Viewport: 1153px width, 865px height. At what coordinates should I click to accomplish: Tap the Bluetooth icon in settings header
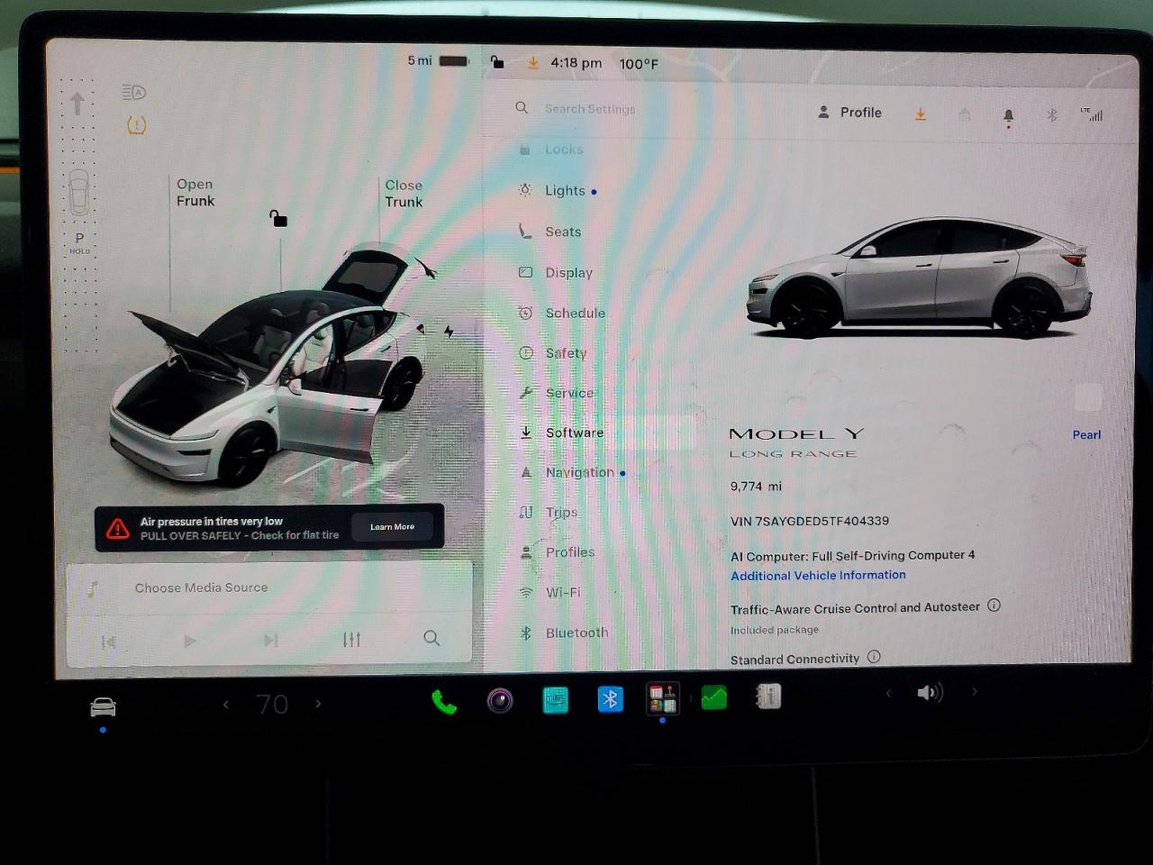point(1051,114)
